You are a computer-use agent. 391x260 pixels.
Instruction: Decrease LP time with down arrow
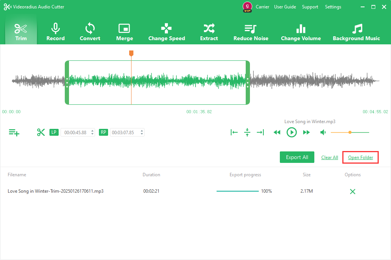pos(92,134)
